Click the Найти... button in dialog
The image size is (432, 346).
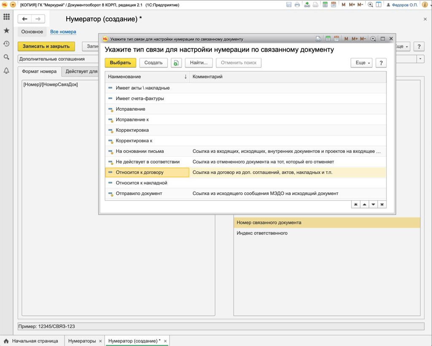pyautogui.click(x=198, y=63)
